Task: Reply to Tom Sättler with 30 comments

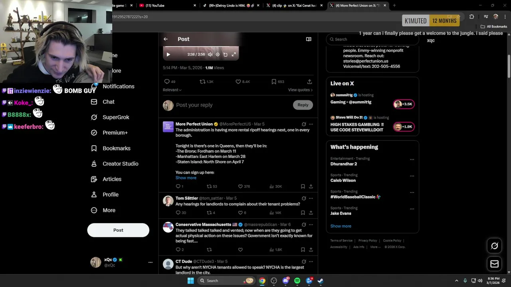Action: [181, 212]
